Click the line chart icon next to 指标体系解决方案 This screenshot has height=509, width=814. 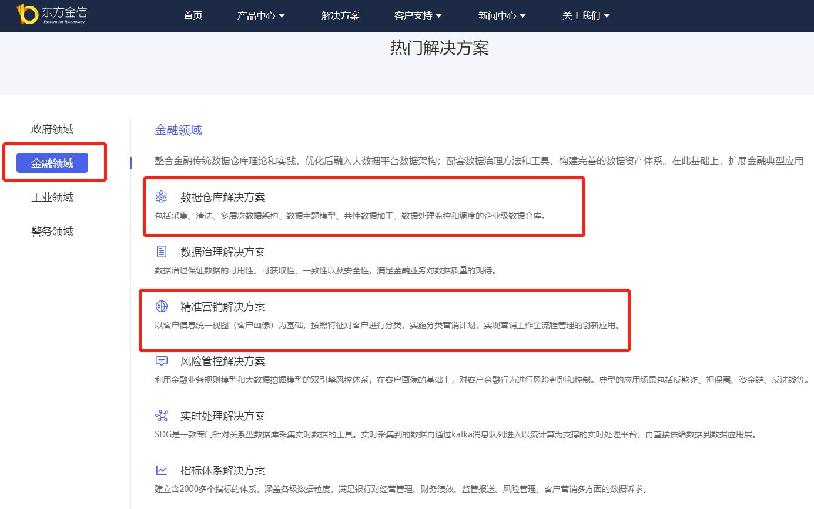coord(160,470)
